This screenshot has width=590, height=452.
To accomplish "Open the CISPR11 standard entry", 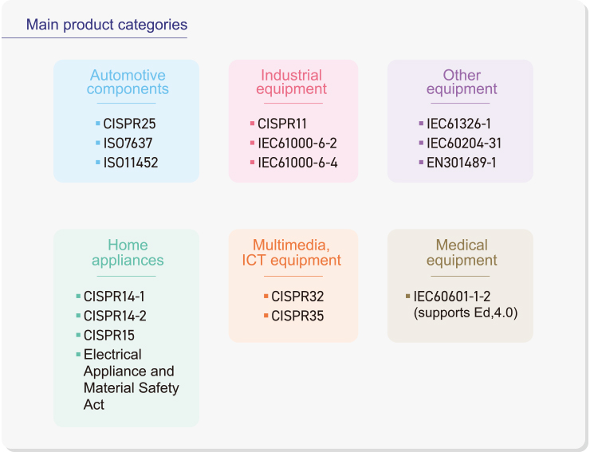I will (x=281, y=124).
